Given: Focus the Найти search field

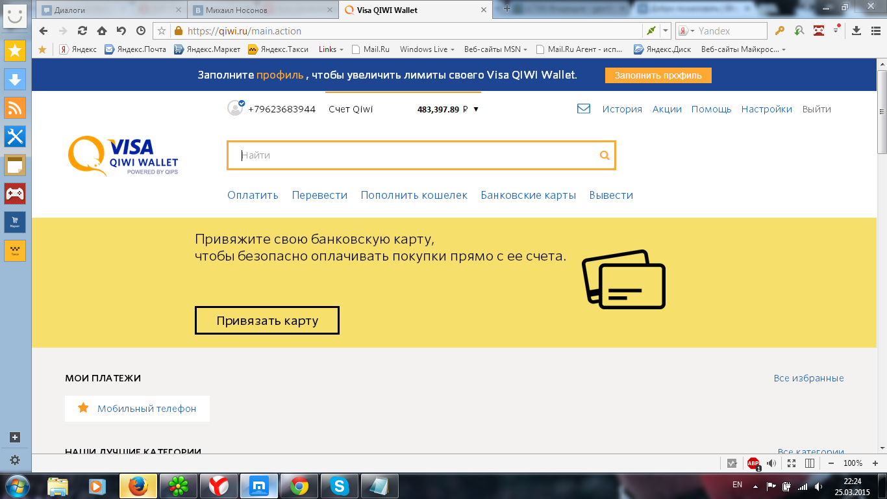Looking at the screenshot, I should [421, 155].
